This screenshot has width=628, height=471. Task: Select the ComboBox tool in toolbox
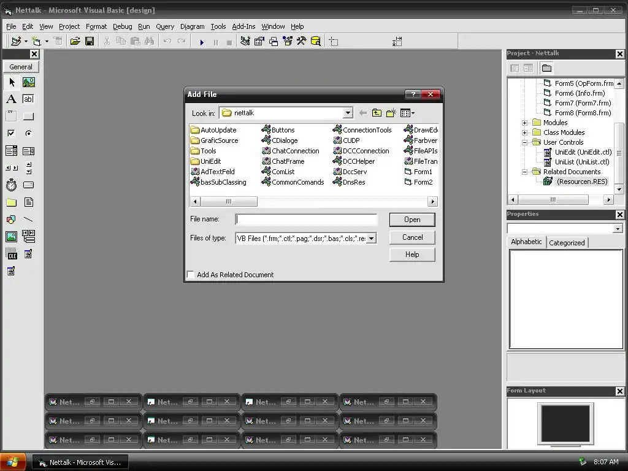coord(12,151)
